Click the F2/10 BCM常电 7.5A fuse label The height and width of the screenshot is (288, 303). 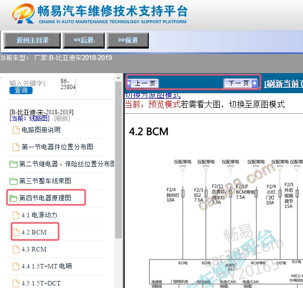[x=245, y=192]
